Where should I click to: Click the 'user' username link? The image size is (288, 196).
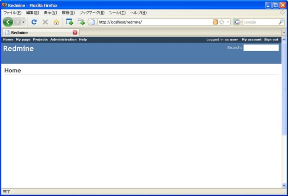point(234,40)
